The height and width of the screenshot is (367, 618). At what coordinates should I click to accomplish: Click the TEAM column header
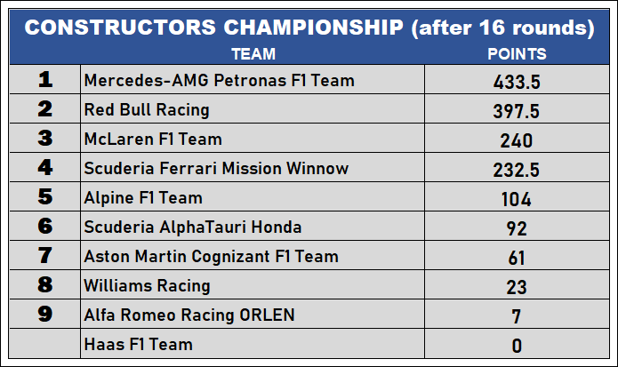253,54
